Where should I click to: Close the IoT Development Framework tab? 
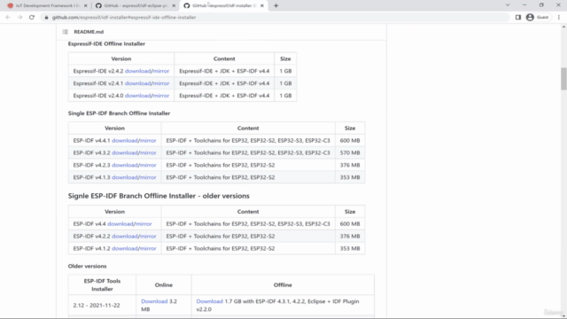click(85, 6)
